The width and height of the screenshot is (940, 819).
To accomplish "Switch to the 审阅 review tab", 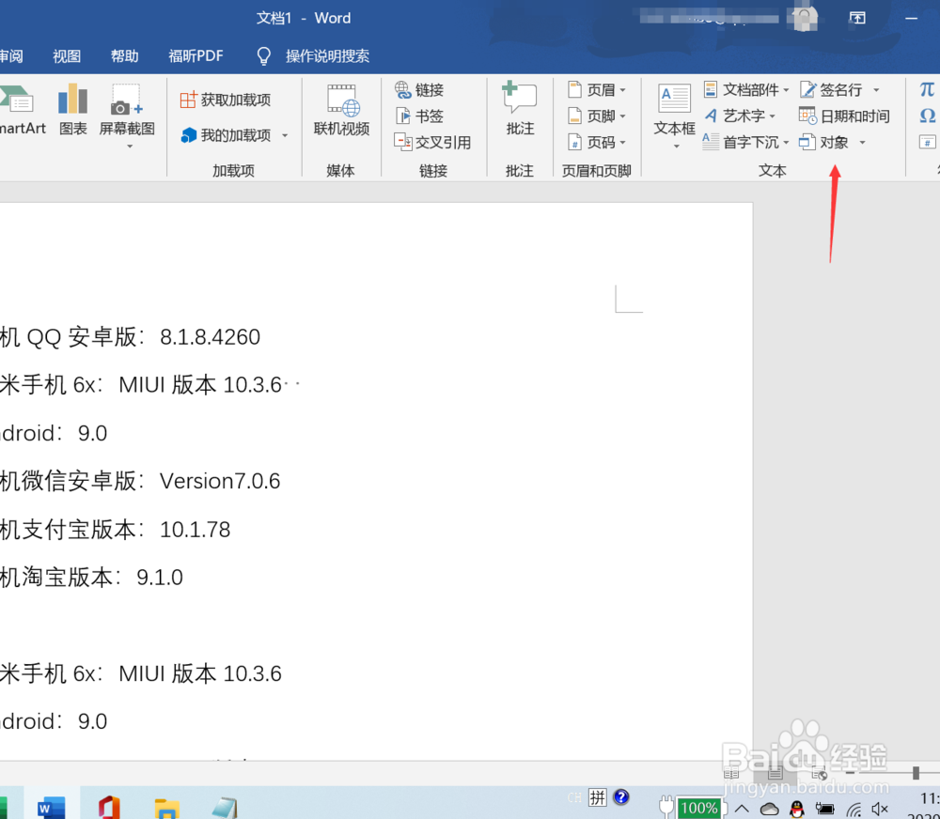I will click(10, 56).
